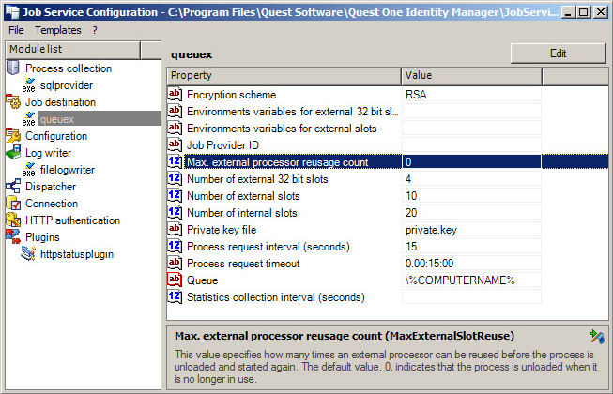
Task: Click the empty Job Provider ID value
Action: 471,144
